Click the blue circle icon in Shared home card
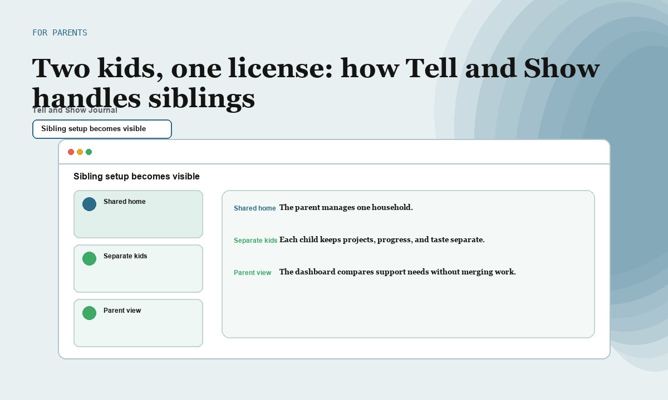The height and width of the screenshot is (400, 668). [89, 204]
